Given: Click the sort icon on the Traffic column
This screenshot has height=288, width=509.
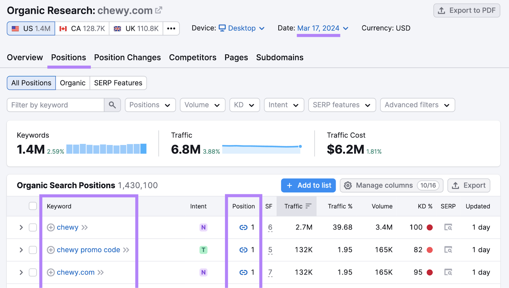Looking at the screenshot, I should coord(308,206).
